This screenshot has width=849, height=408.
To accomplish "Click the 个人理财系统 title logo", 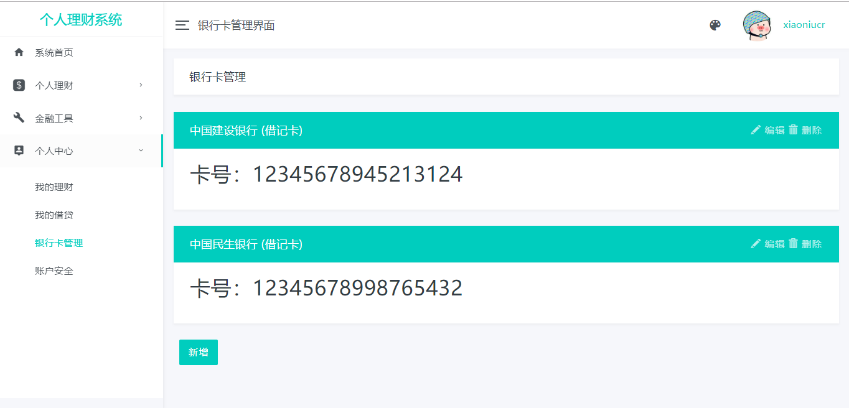I will [81, 20].
